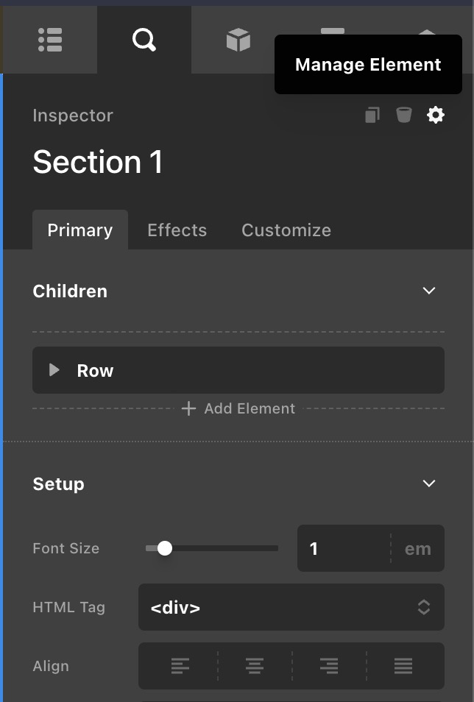Select the Primary tab
Image resolution: width=474 pixels, height=702 pixels.
[x=79, y=230]
